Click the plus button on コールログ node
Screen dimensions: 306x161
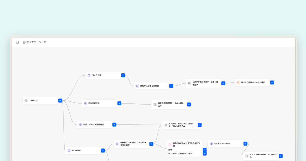click(60, 100)
